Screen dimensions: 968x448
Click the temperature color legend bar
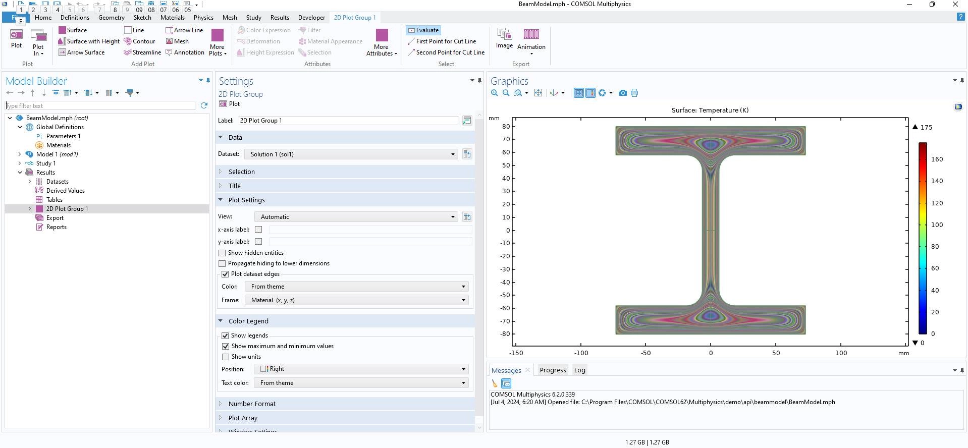pyautogui.click(x=923, y=238)
